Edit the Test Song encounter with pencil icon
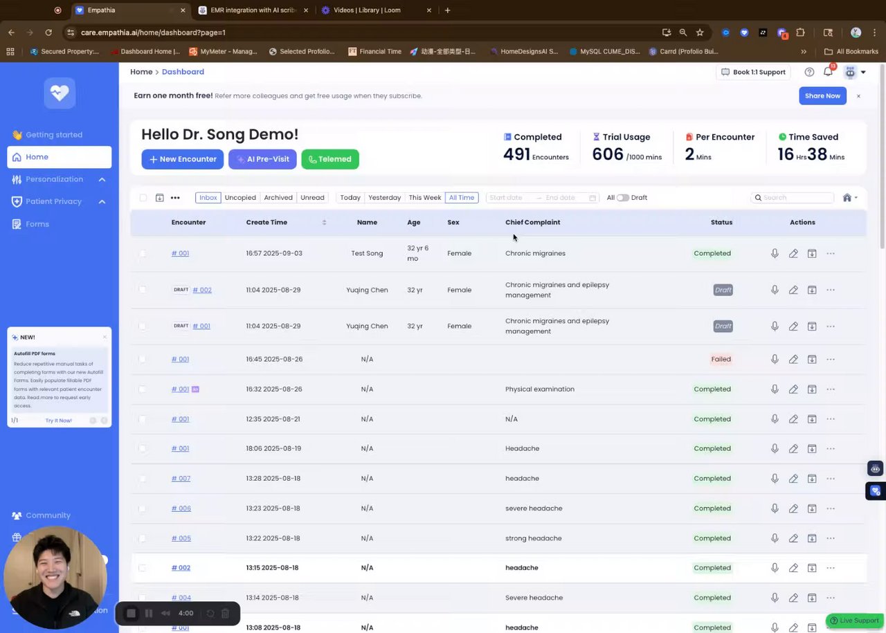The image size is (886, 633). coord(793,253)
